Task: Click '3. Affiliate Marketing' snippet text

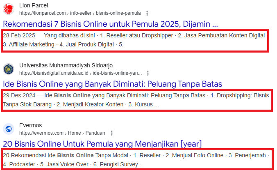Action: click(x=29, y=44)
